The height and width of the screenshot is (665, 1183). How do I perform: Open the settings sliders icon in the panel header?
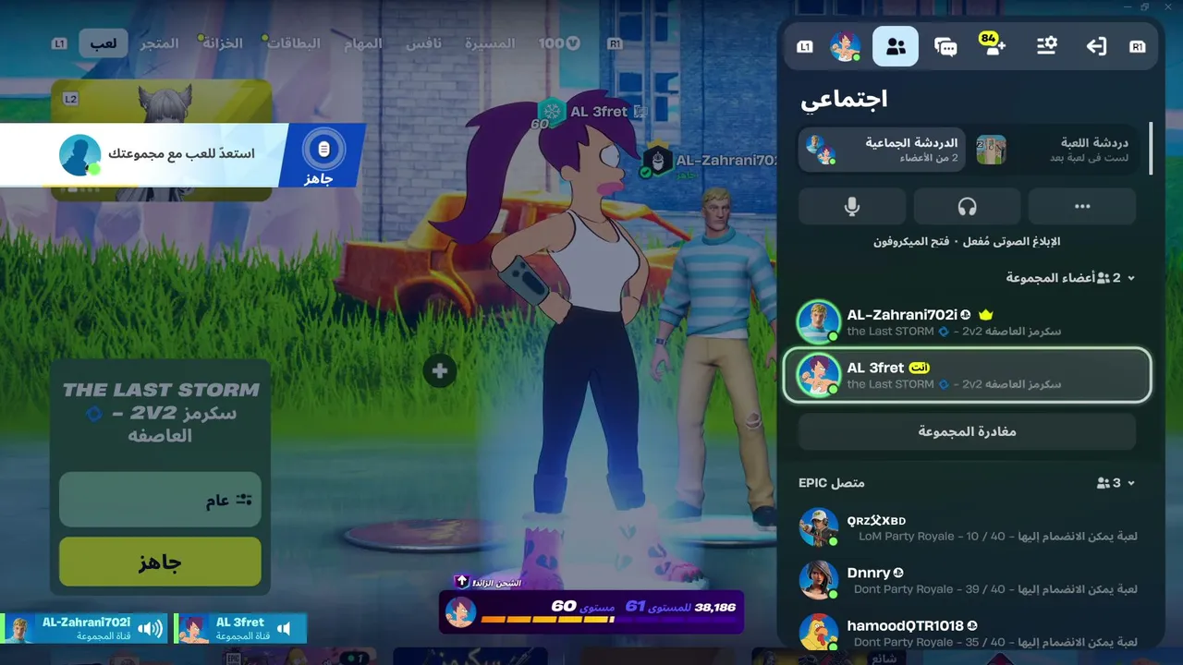[x=1046, y=46]
